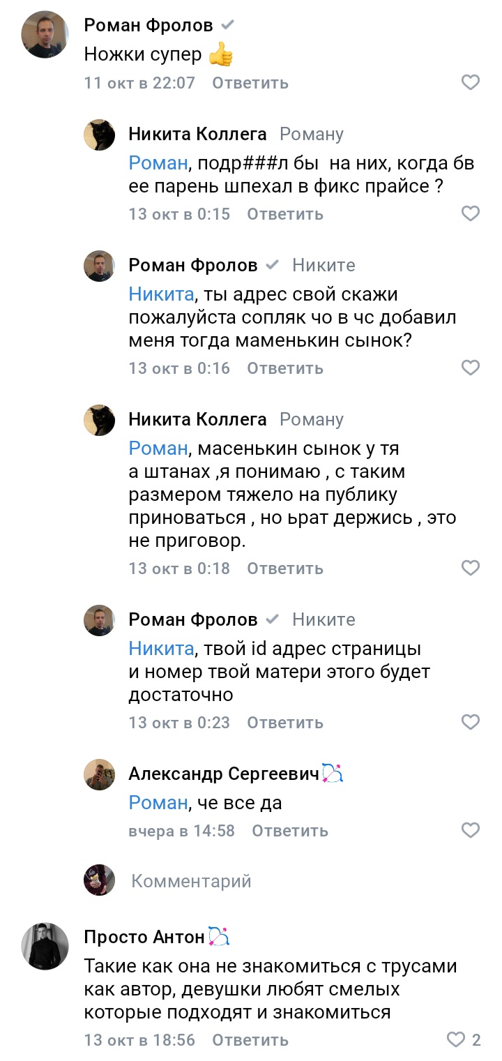The width and height of the screenshot is (502, 1061).
Task: Open Александр Сергеевич's name link
Action: point(223,774)
